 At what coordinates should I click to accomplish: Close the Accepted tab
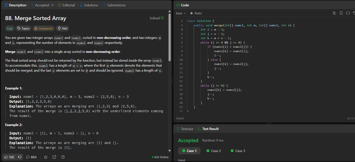pos(52,5)
